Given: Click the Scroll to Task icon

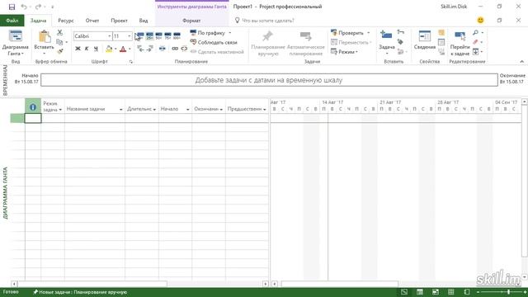Looking at the screenshot, I should 460,36.
